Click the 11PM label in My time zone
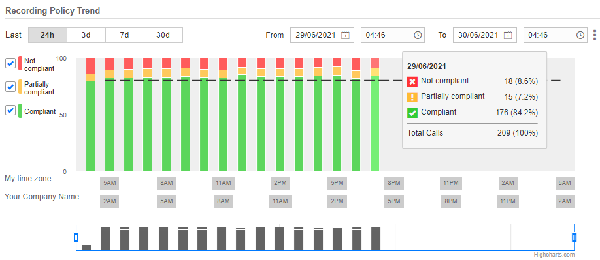Viewport: 600px width, 260px height. pyautogui.click(x=451, y=183)
